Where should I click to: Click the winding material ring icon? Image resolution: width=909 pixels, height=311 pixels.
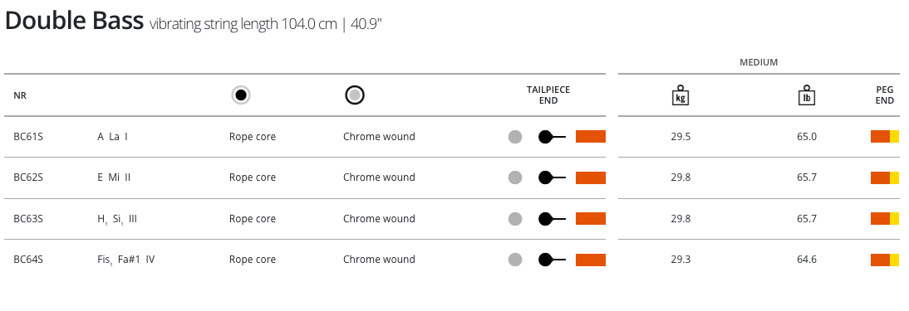pyautogui.click(x=354, y=95)
